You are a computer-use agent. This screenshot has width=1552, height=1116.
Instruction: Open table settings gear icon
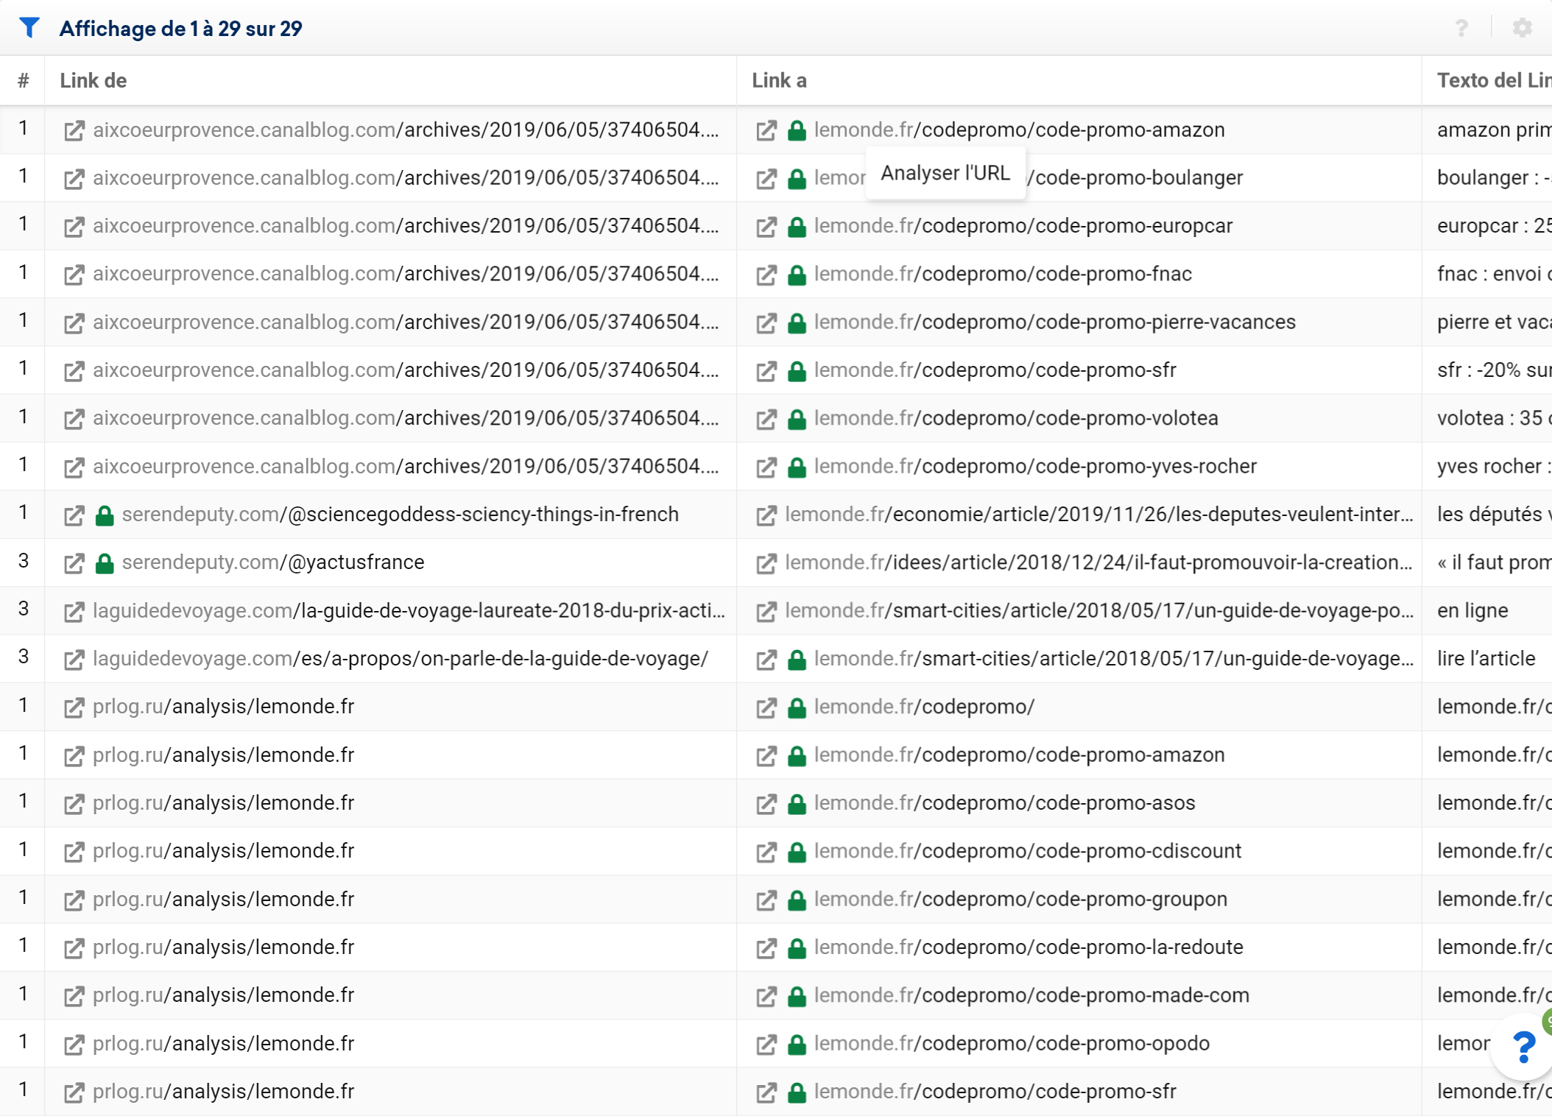coord(1522,28)
